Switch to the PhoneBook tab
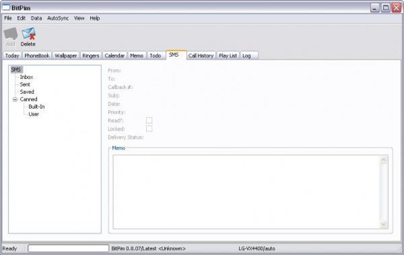 point(37,56)
